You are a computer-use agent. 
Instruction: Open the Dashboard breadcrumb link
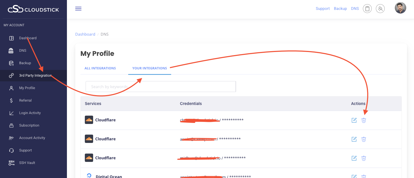85,34
